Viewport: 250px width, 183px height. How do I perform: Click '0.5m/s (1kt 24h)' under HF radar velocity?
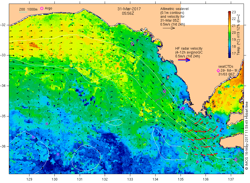[187, 56]
